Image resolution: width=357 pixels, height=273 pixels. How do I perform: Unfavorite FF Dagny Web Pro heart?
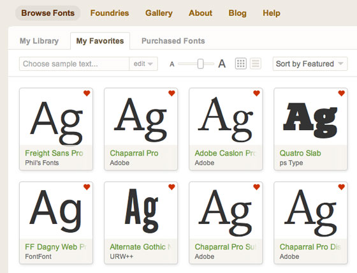click(87, 187)
